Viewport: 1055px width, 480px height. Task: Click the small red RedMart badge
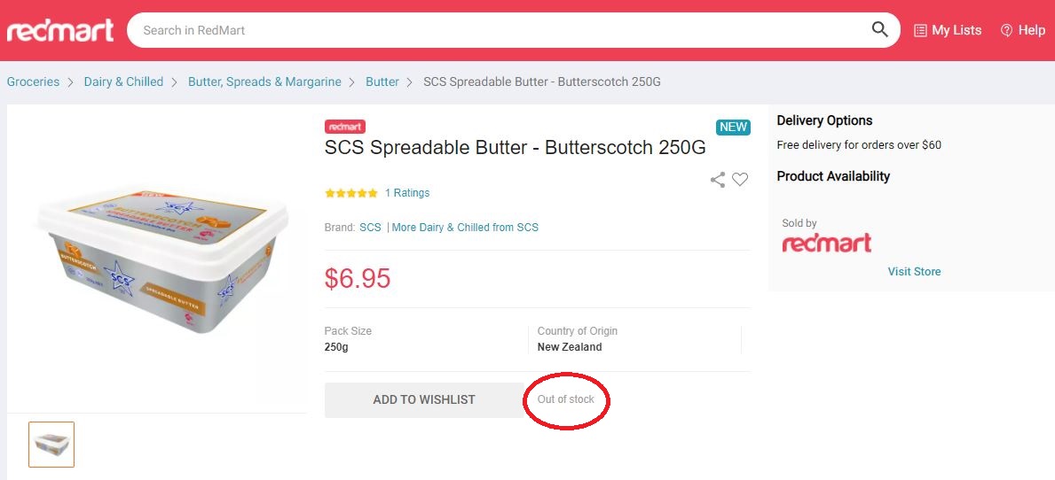345,127
